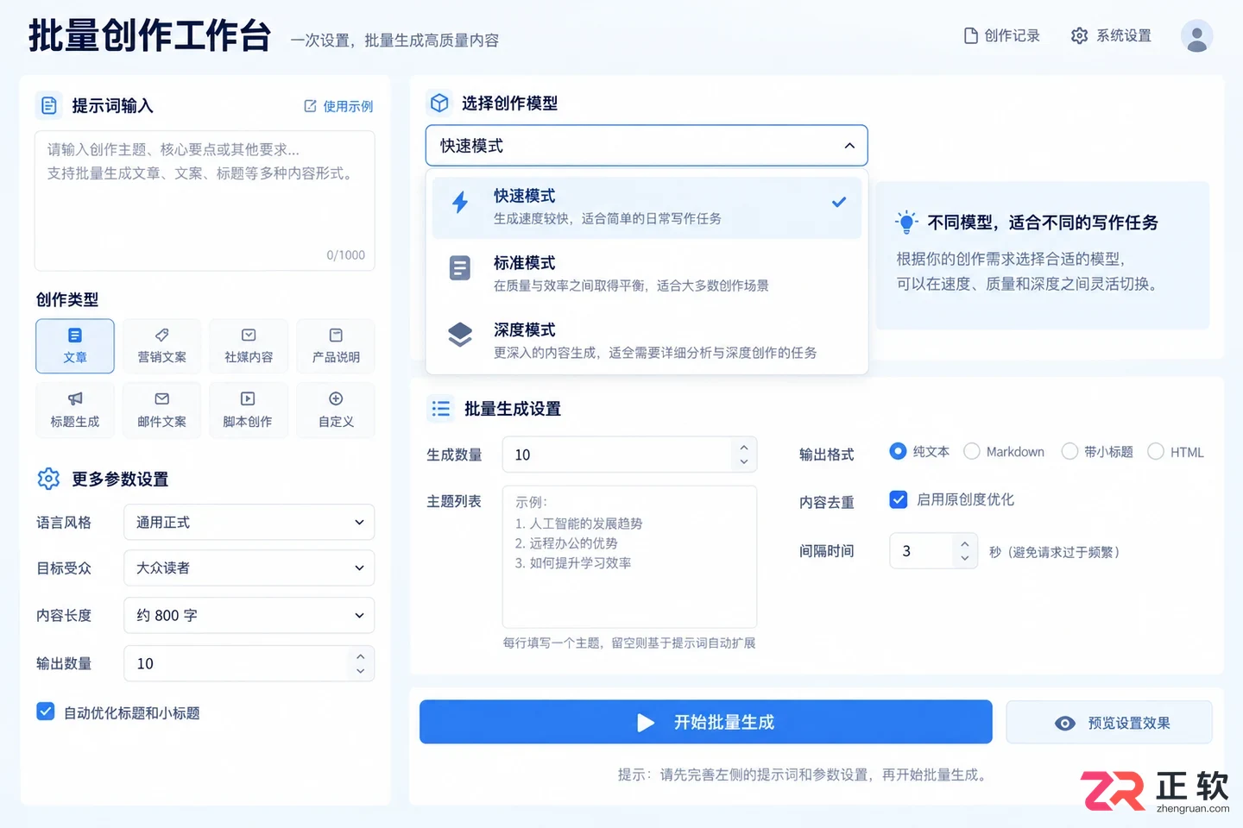
Task: Decrease 输出数量 with down arrow
Action: (361, 671)
